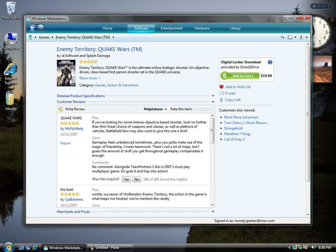Image resolution: width=336 pixels, height=252 pixels.
Task: Go back using the blue back arrow
Action: pos(32,28)
